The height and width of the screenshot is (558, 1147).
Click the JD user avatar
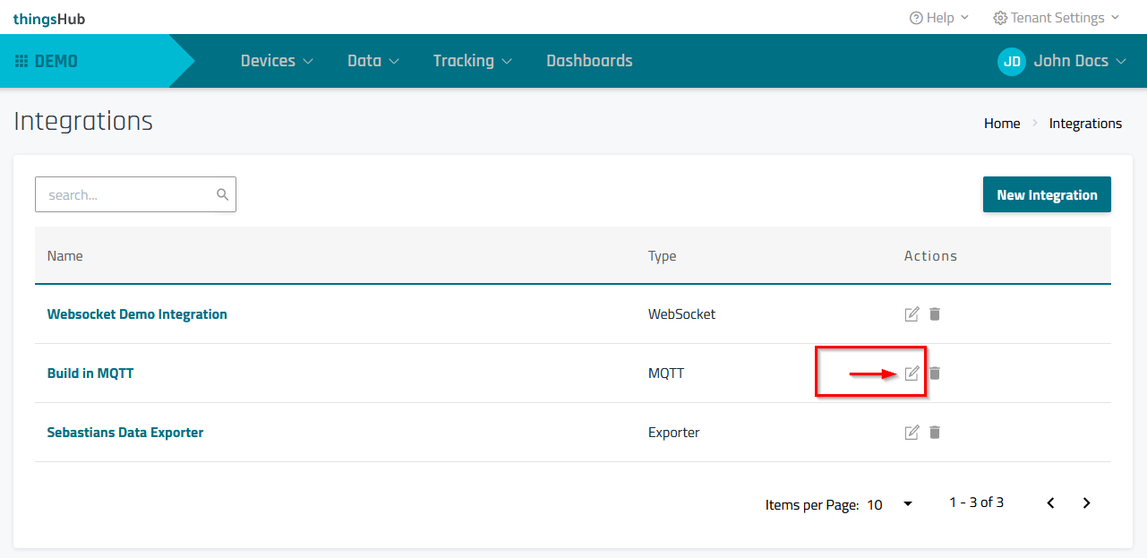1012,61
